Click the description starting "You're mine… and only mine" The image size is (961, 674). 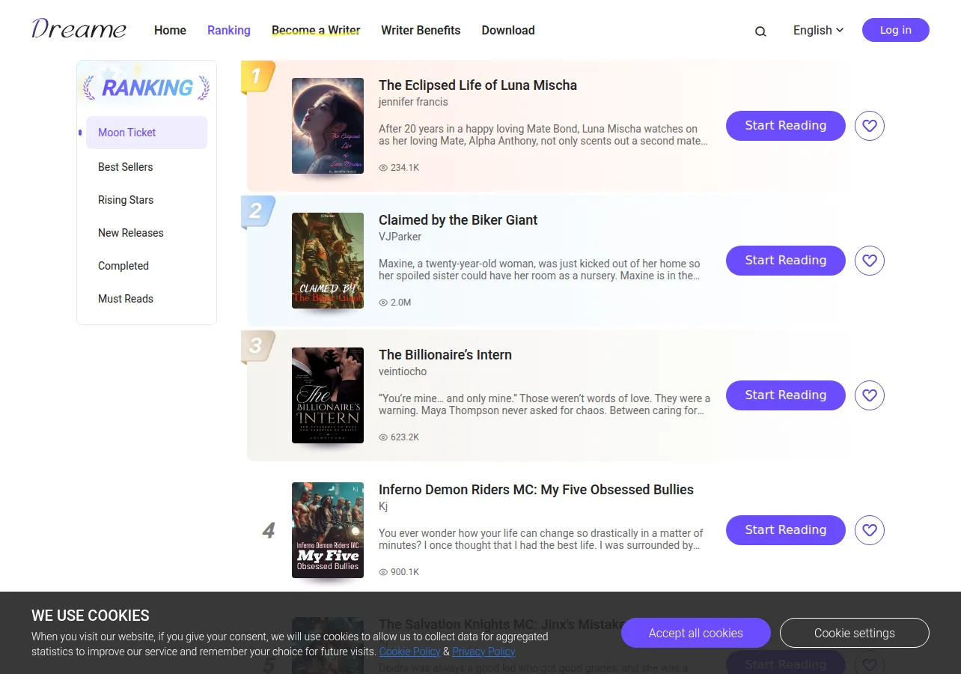(544, 404)
